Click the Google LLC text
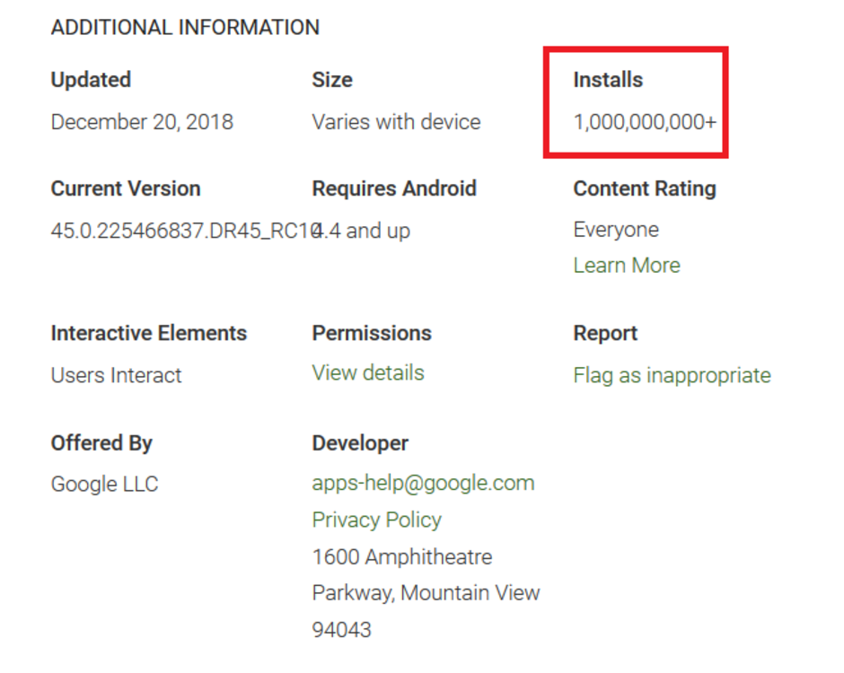This screenshot has height=673, width=844. (x=104, y=485)
